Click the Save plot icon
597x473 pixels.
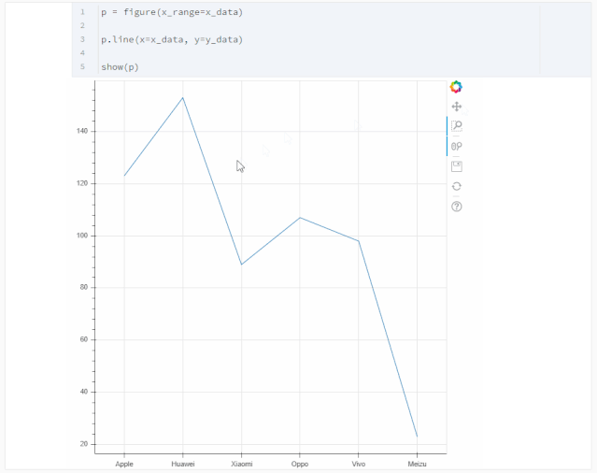click(x=456, y=165)
